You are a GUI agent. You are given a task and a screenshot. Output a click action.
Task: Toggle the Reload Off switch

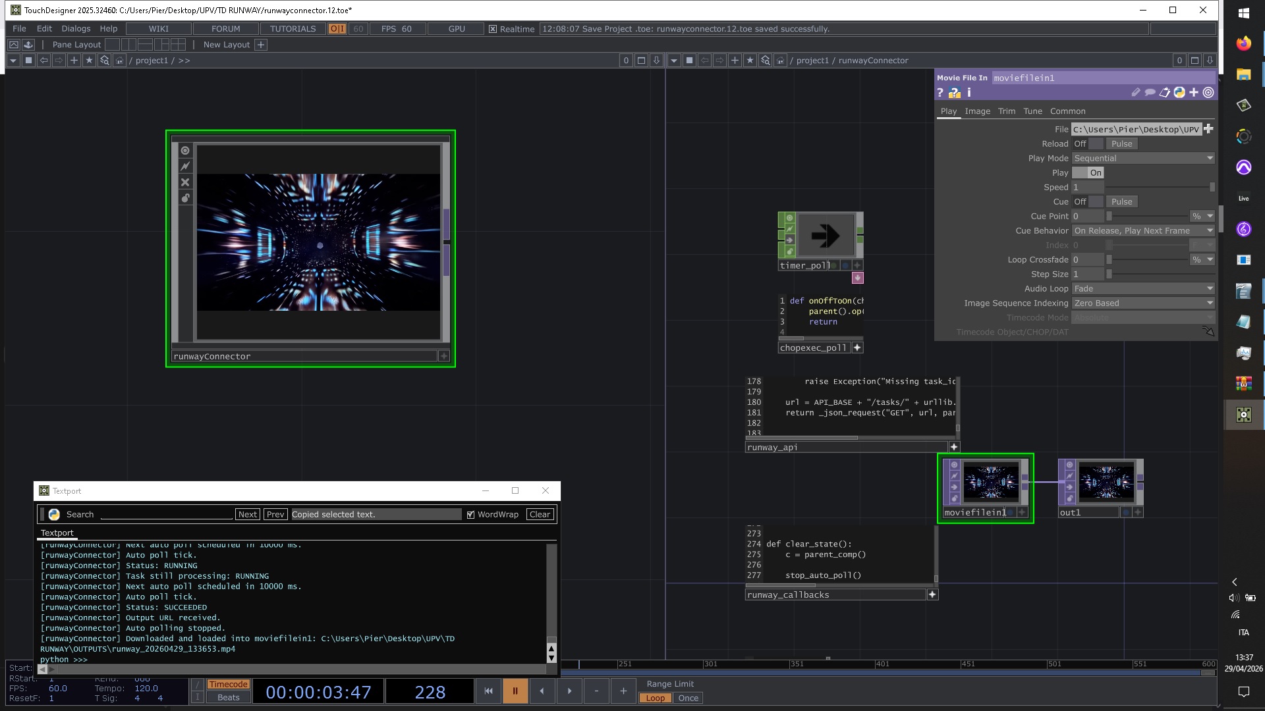pos(1088,144)
